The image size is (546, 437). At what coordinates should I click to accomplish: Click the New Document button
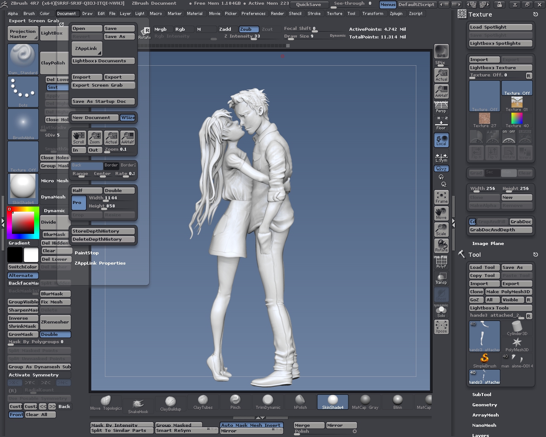click(x=95, y=117)
